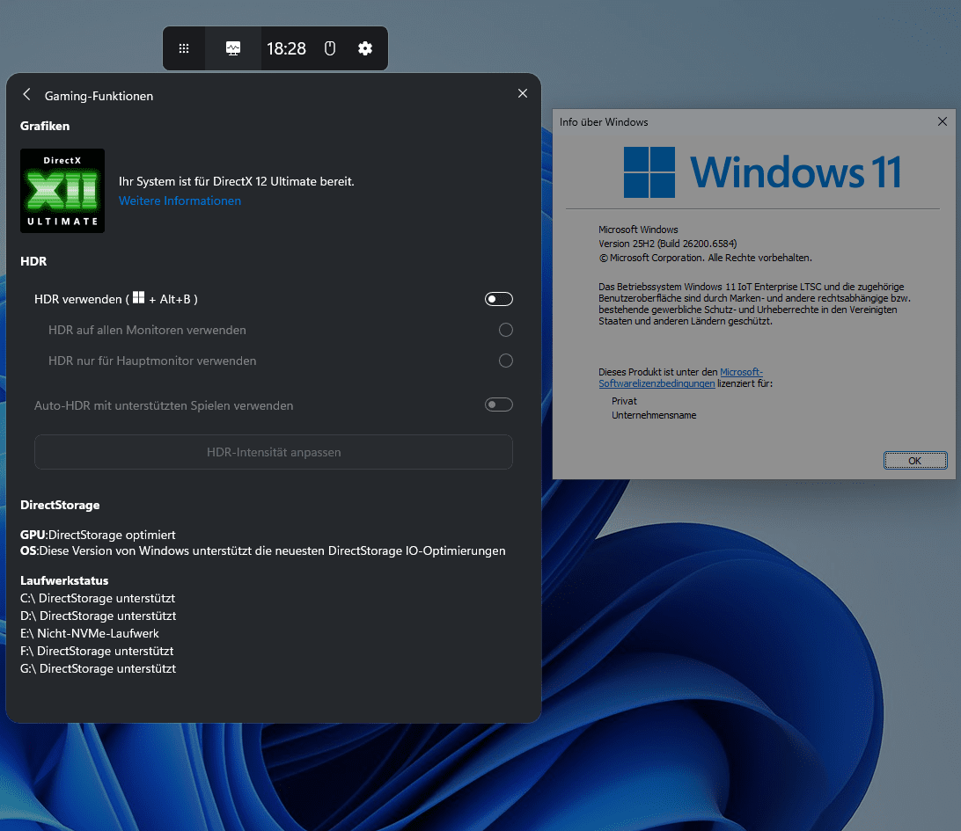Image resolution: width=961 pixels, height=831 pixels.
Task: Close the Gaming-Funktionen panel
Action: [522, 93]
